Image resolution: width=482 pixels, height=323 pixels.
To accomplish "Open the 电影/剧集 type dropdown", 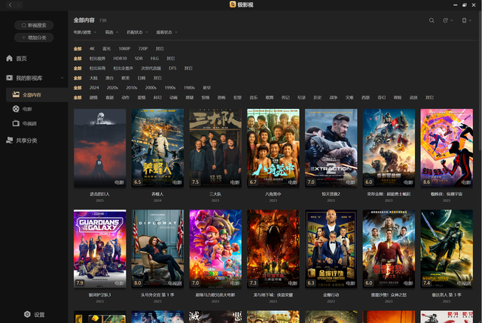I will point(85,32).
